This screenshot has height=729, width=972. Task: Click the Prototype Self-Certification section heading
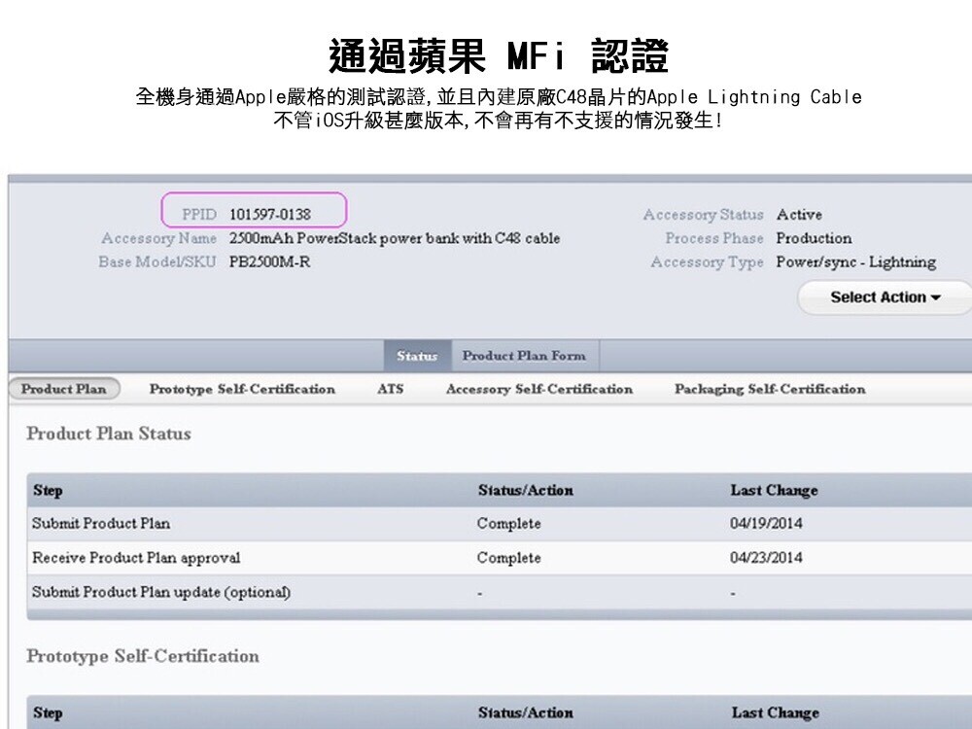(143, 656)
